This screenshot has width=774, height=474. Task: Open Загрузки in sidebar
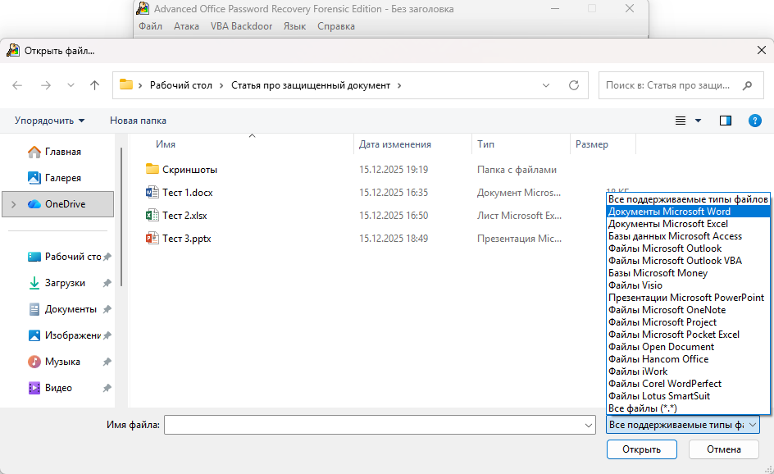[x=69, y=283]
